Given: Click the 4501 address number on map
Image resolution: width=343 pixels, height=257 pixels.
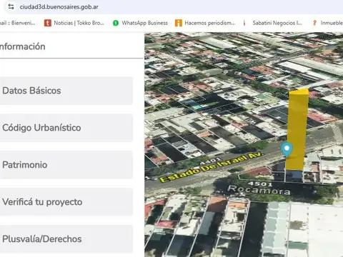Looking at the screenshot, I should pyautogui.click(x=260, y=183).
